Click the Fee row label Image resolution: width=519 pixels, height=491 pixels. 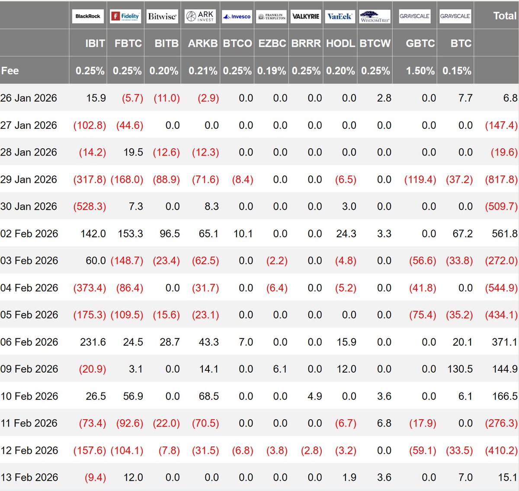(10, 71)
